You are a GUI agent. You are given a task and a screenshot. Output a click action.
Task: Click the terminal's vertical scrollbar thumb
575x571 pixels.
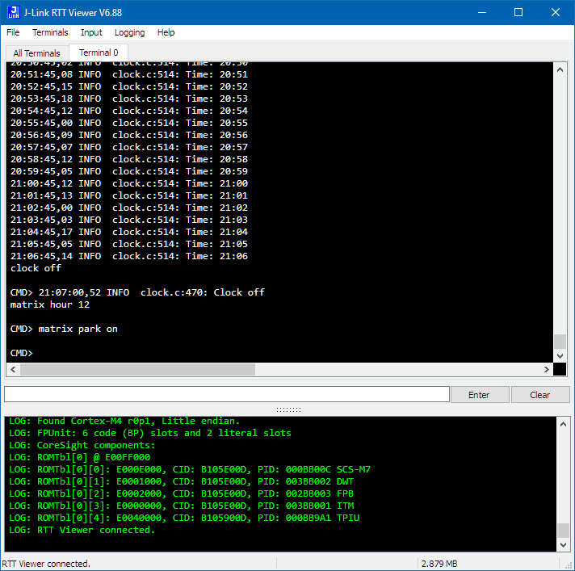pyautogui.click(x=560, y=342)
